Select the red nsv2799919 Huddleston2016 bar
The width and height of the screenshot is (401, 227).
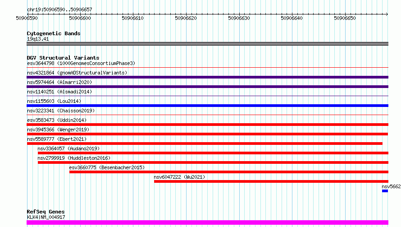(213, 162)
